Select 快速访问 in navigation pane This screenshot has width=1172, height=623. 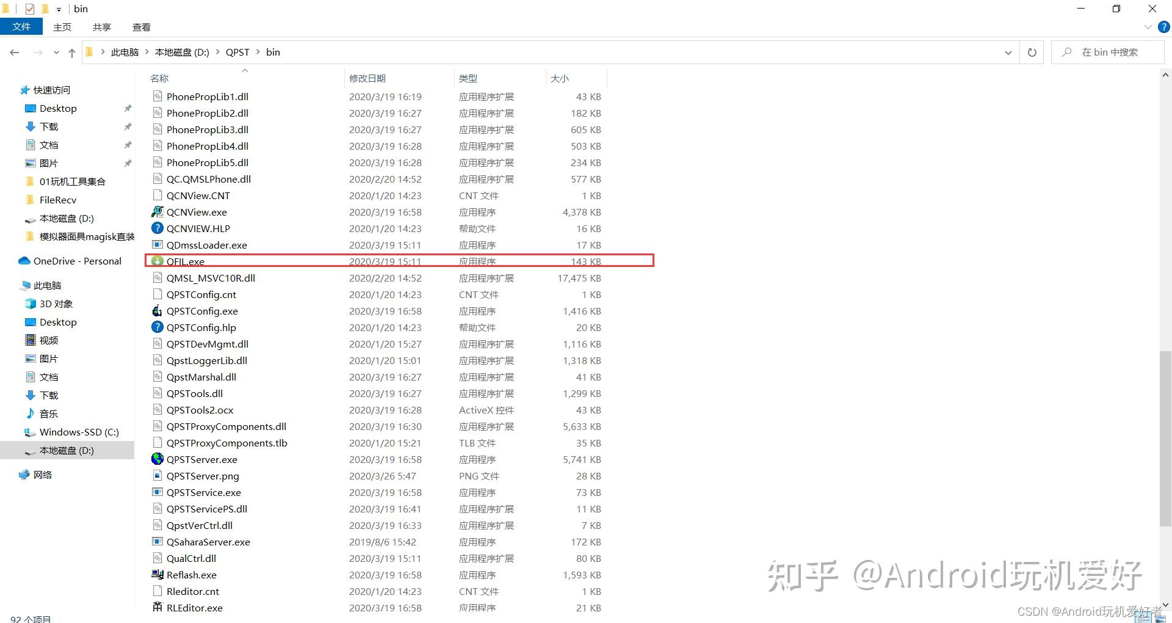[x=45, y=90]
